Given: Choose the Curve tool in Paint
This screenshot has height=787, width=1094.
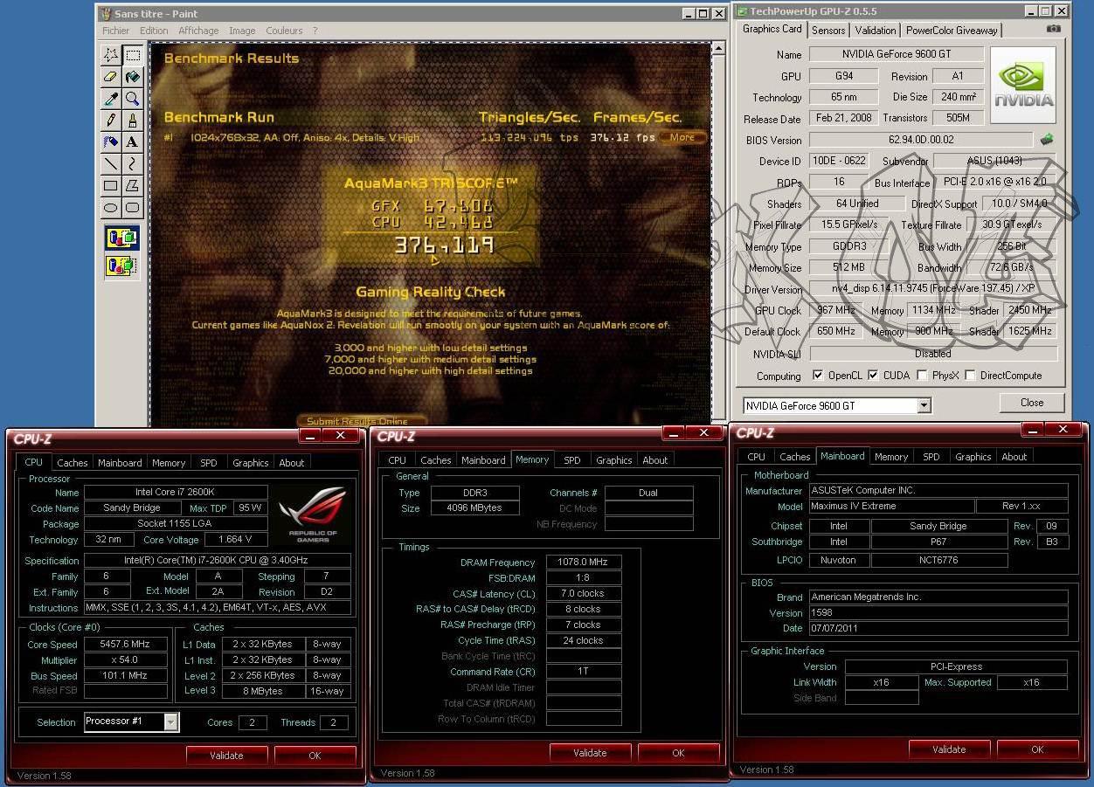Looking at the screenshot, I should 133,163.
